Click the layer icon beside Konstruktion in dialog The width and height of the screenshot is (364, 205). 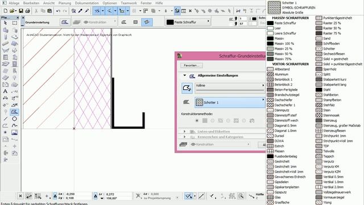(183, 144)
